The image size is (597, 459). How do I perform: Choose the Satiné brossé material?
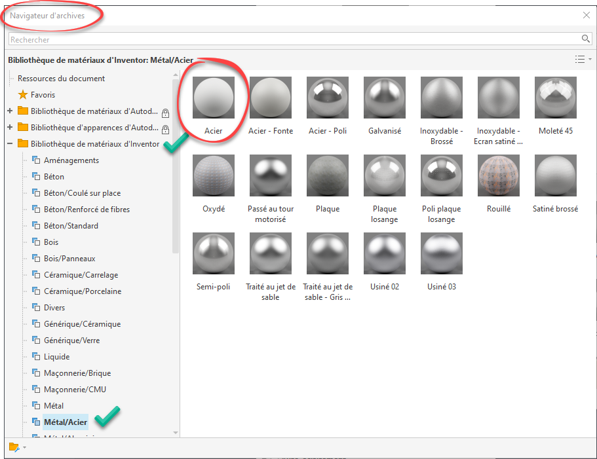click(556, 175)
